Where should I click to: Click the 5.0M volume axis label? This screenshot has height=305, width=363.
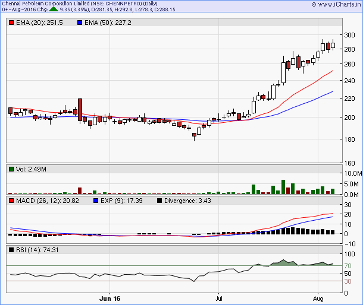[352, 185]
